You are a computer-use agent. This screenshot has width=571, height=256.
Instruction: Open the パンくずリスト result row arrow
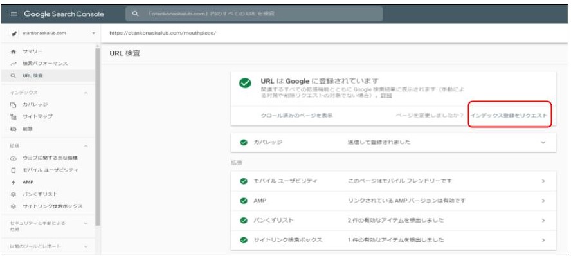[x=543, y=221]
